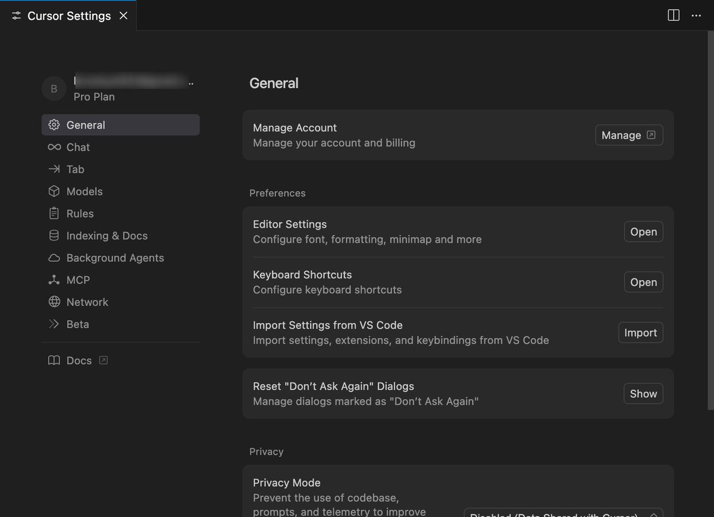Open the Network settings section
Viewport: 714px width, 517px height.
(121, 302)
